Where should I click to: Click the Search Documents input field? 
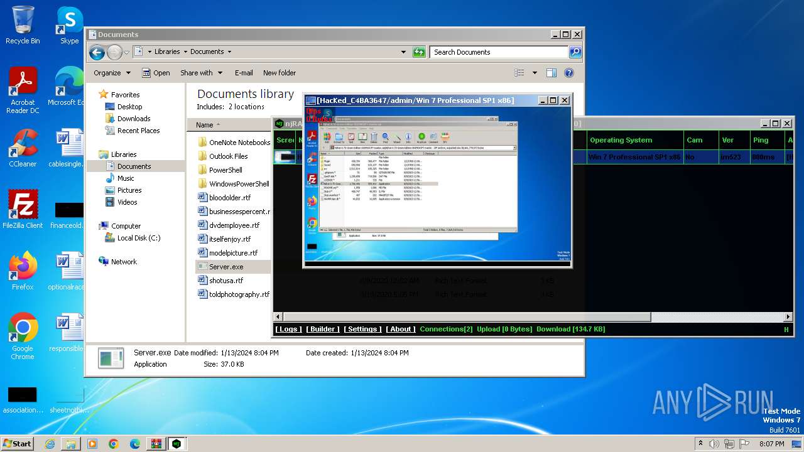(x=499, y=52)
